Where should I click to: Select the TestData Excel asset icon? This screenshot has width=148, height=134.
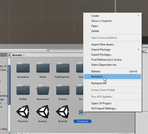(x=82, y=112)
